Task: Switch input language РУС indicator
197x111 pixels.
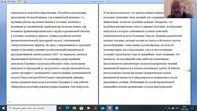Action: (x=177, y=108)
